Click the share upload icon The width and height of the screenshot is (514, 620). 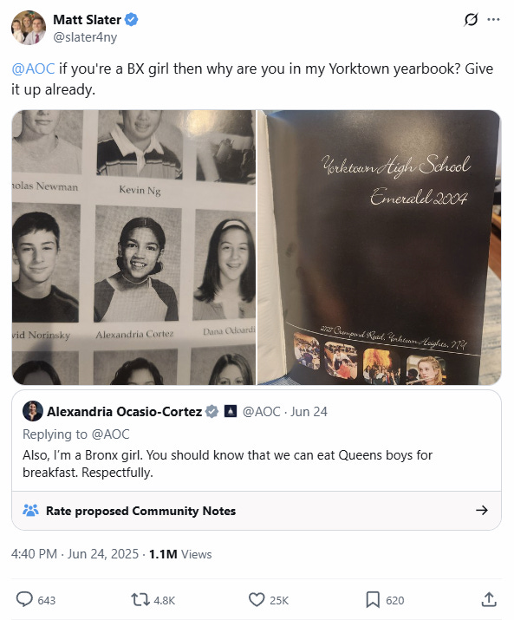coord(489,599)
